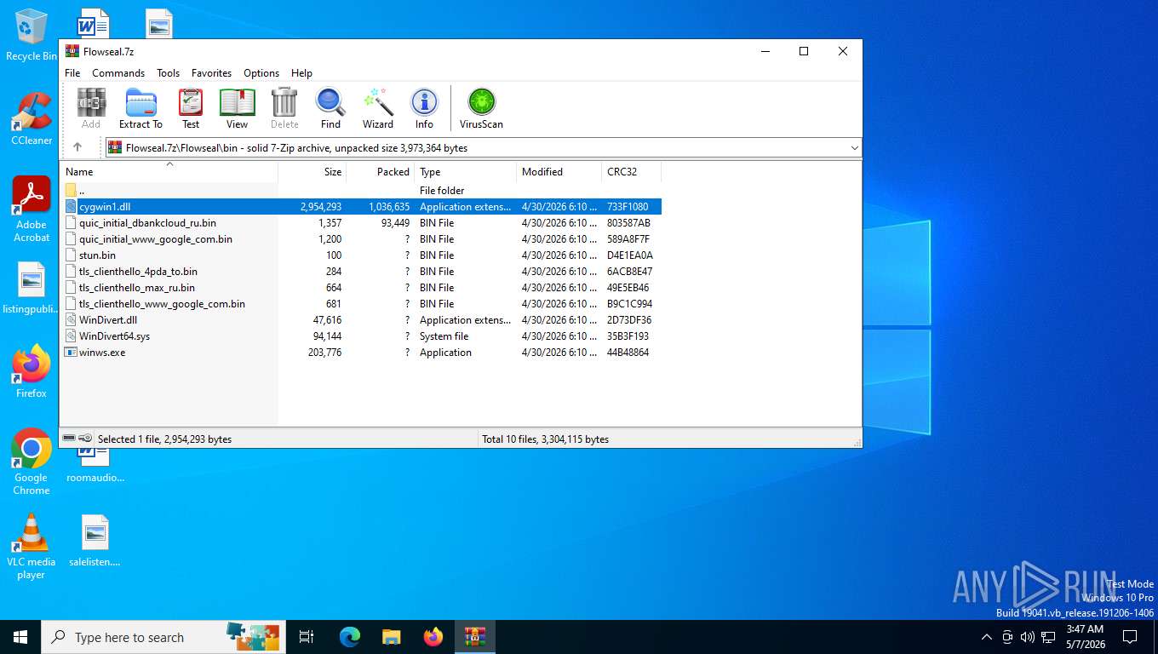Screen dimensions: 1158x654
Task: Click the Delete trash can icon
Action: pyautogui.click(x=284, y=108)
